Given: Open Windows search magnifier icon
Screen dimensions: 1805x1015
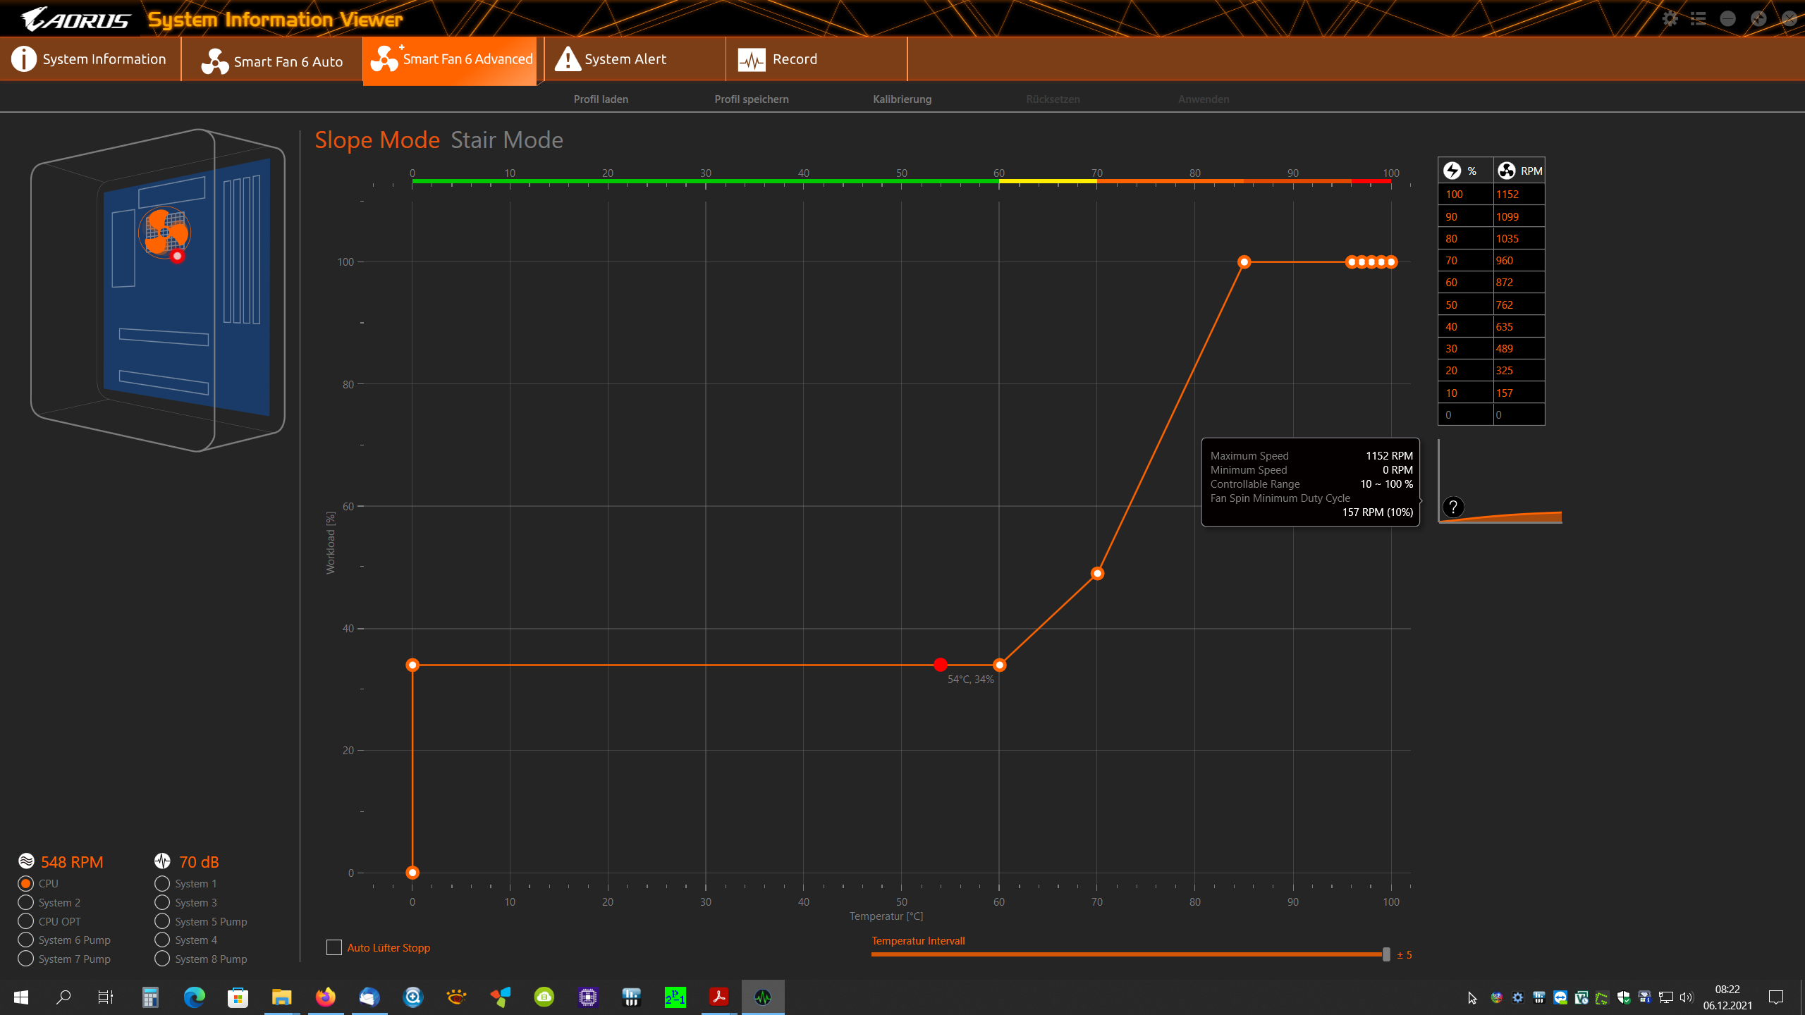Looking at the screenshot, I should tap(63, 997).
